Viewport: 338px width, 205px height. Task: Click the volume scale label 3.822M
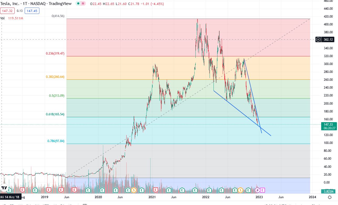(329, 192)
